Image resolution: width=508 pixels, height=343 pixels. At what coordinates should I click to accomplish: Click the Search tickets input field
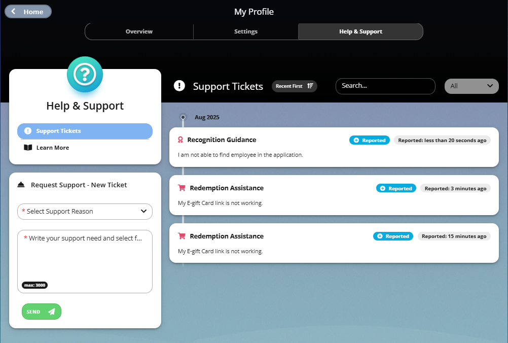(385, 86)
